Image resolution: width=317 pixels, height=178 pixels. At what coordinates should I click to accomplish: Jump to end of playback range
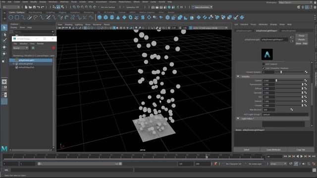tap(314, 156)
